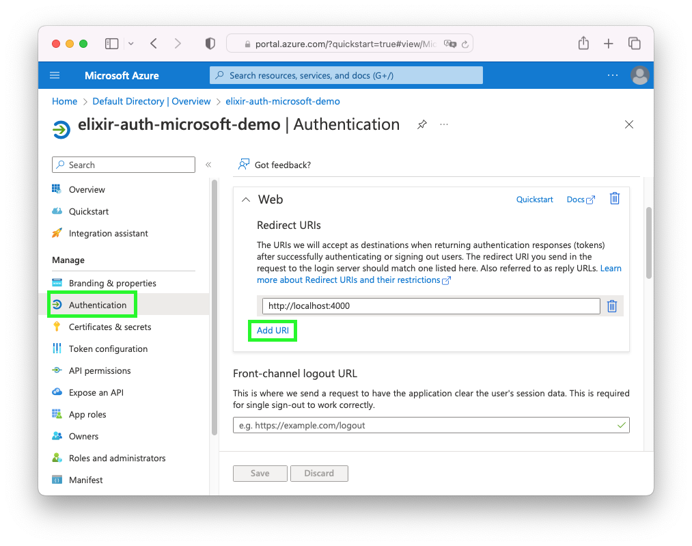Delete the http://localhost:4000 redirect URI
The width and height of the screenshot is (692, 546).
coord(611,306)
